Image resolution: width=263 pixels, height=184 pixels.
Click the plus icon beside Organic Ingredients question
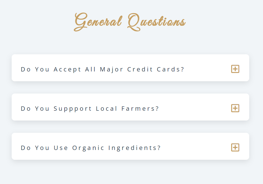pos(235,148)
